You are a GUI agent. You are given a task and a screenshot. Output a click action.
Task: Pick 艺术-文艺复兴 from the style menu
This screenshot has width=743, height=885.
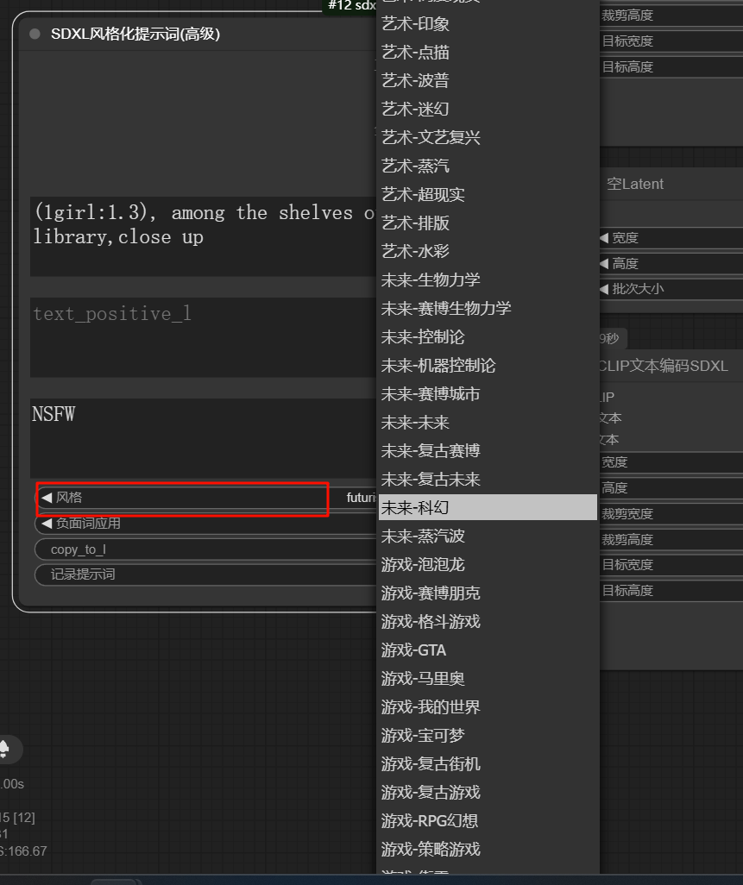[x=488, y=138]
